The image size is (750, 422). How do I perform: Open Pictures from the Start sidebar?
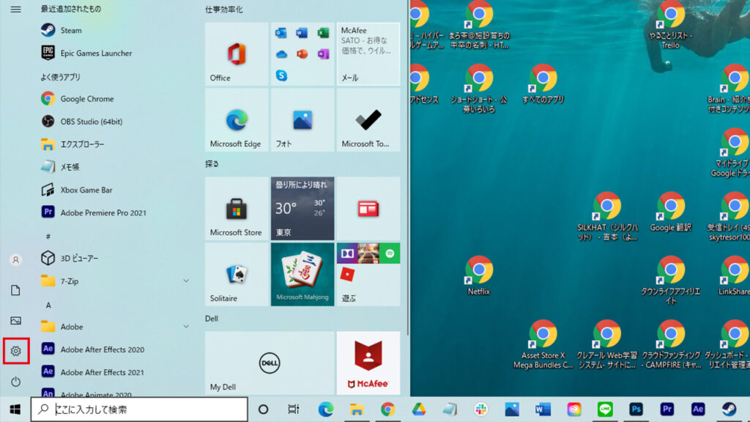tap(16, 321)
